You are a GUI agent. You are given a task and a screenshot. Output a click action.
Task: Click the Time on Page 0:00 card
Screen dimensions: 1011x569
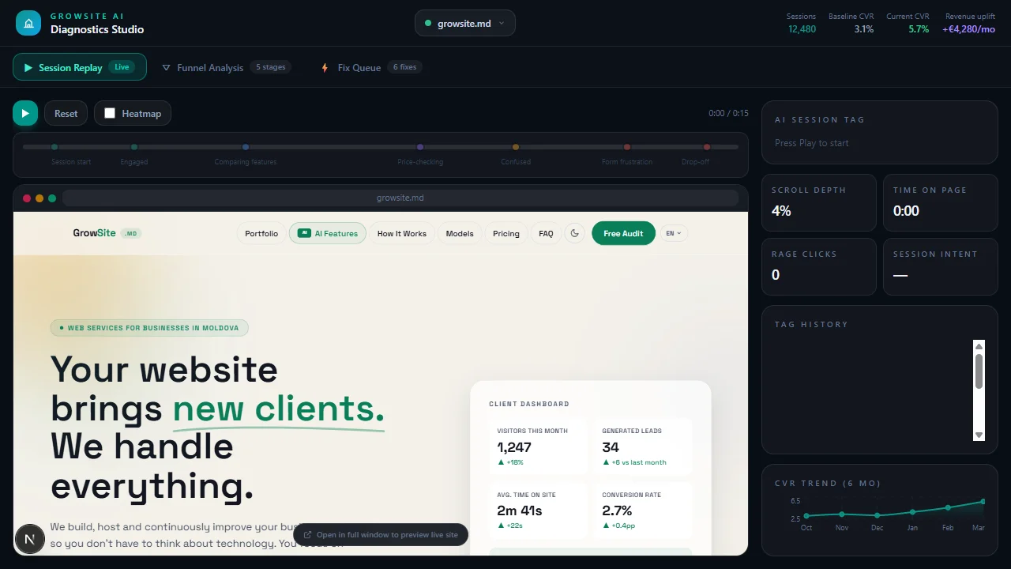click(x=941, y=203)
